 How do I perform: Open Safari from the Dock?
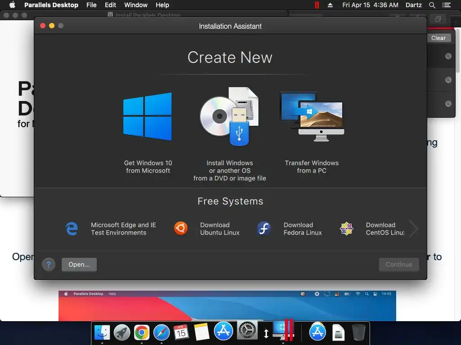click(x=162, y=332)
